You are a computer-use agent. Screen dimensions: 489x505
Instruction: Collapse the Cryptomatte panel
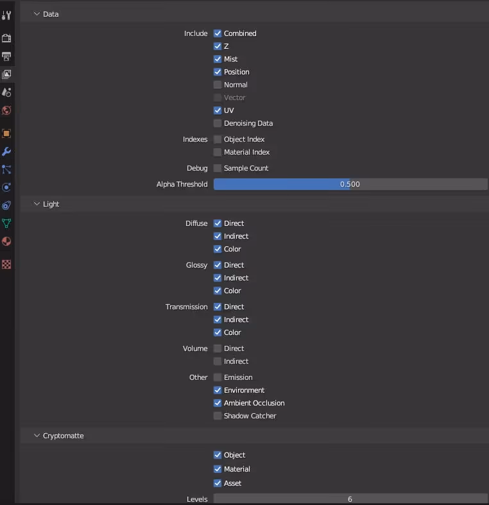pyautogui.click(x=37, y=436)
